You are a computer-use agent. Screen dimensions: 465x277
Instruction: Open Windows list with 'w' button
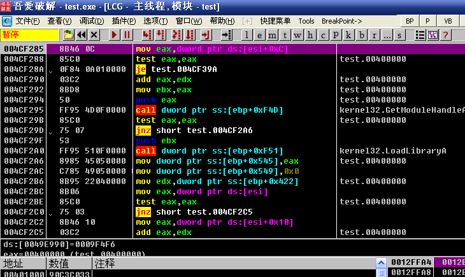(x=297, y=35)
